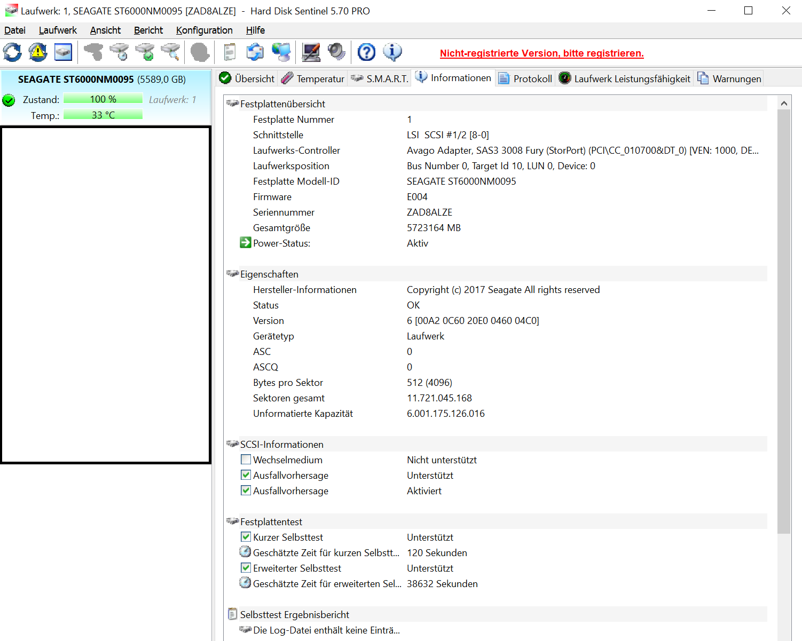Viewport: 802px width, 641px height.
Task: Click clock icon beside kurzen Selbsttest time
Action: point(245,552)
